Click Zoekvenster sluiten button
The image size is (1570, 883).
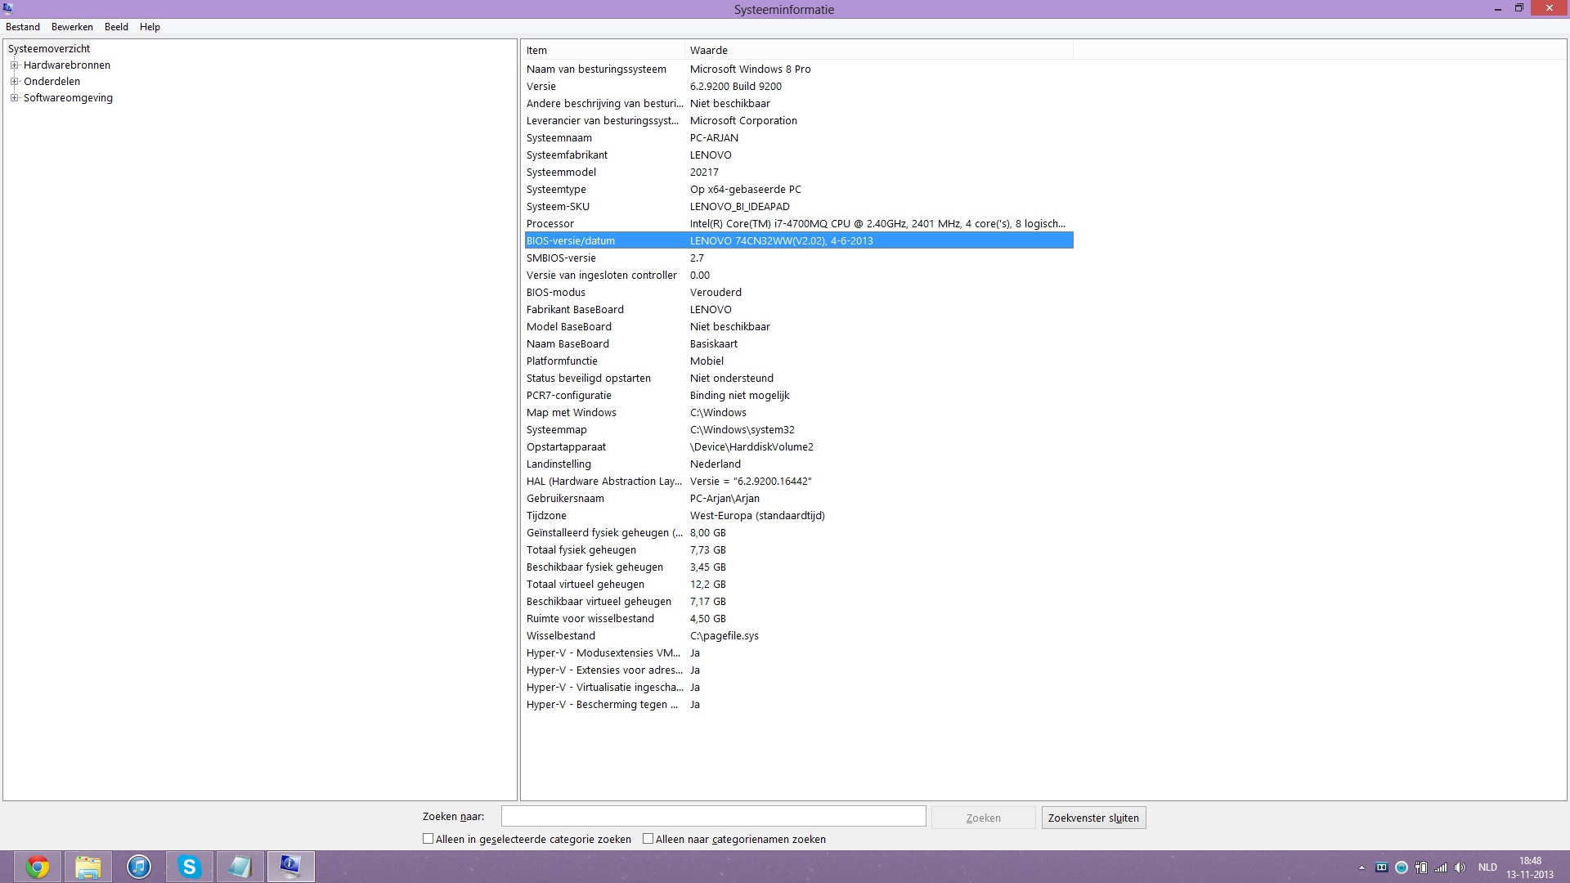[1093, 818]
